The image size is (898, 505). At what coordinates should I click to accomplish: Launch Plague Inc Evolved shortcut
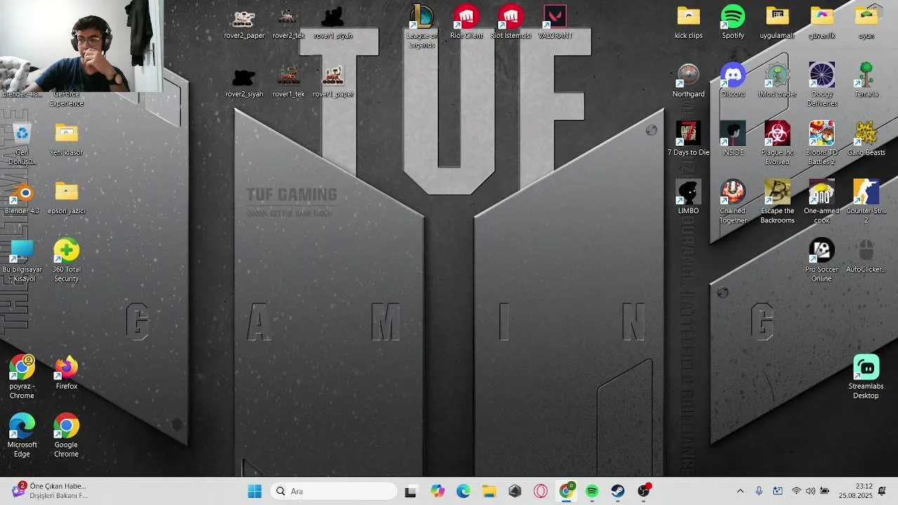777,144
